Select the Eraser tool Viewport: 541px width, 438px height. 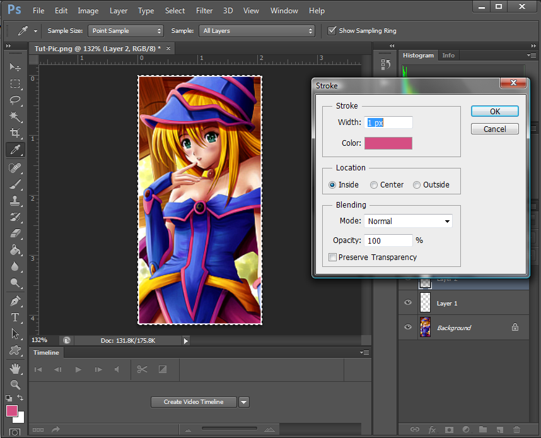coord(15,234)
